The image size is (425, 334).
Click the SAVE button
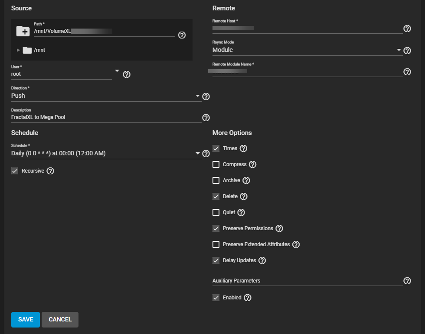pyautogui.click(x=25, y=319)
